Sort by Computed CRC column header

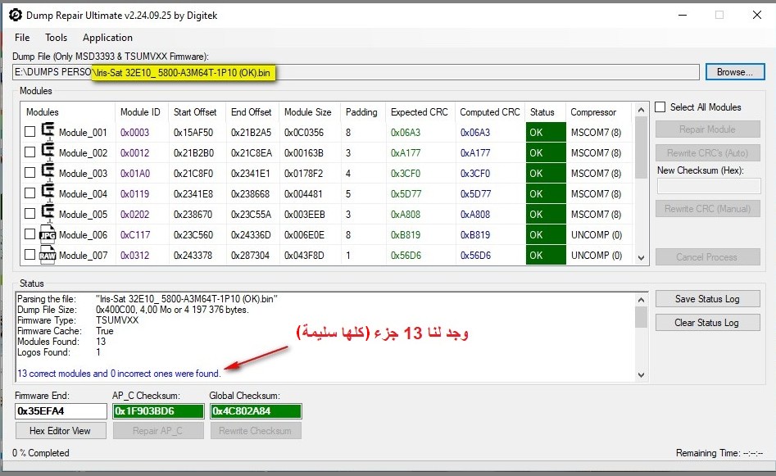(x=490, y=112)
